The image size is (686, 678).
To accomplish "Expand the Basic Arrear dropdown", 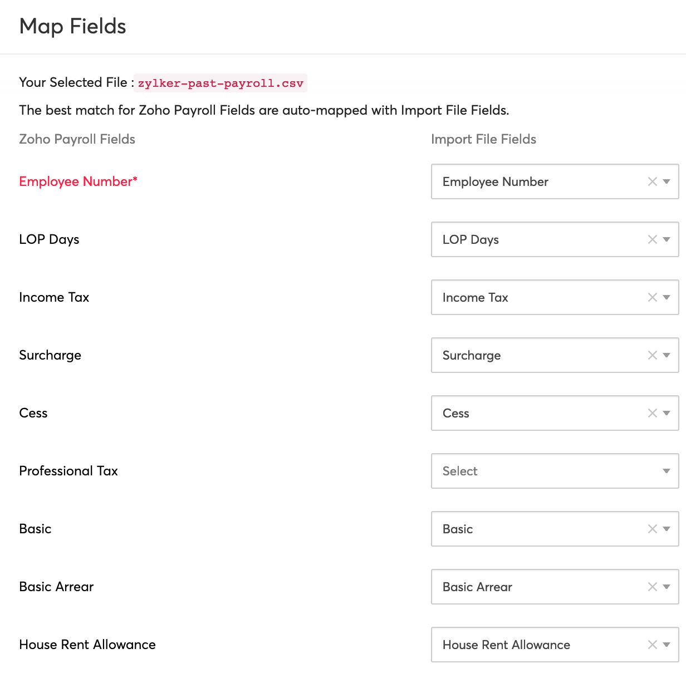I will pos(666,587).
